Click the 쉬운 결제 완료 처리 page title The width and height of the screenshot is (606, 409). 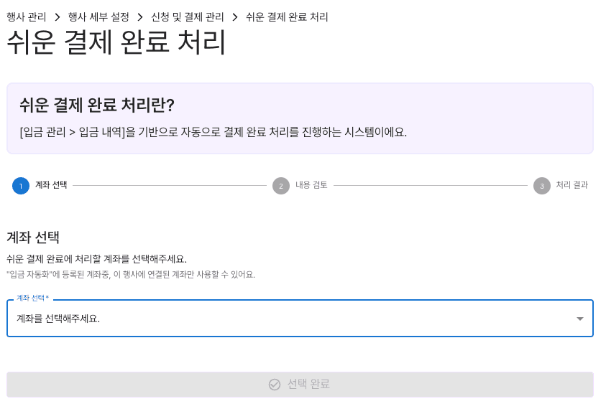tap(116, 42)
